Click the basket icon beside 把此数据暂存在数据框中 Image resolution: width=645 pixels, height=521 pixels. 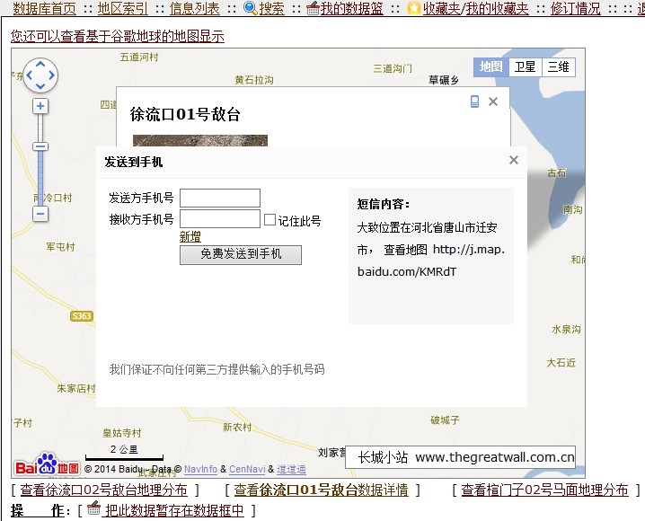(x=94, y=509)
